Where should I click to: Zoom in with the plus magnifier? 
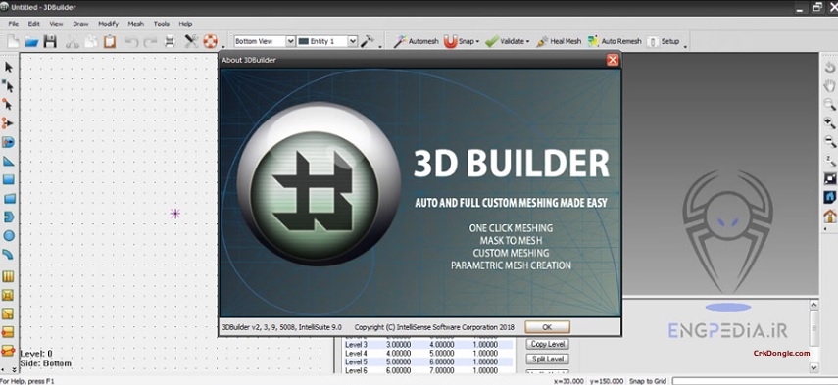click(x=829, y=122)
